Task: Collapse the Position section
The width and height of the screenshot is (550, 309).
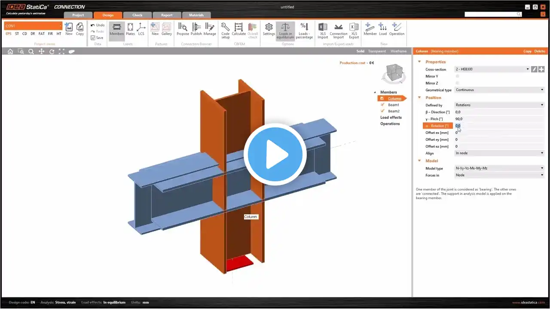Action: 419,97
